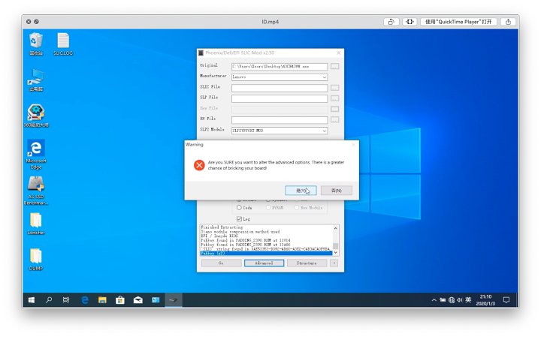
Task: Open the Recycle Bin desktop icon
Action: [35, 41]
